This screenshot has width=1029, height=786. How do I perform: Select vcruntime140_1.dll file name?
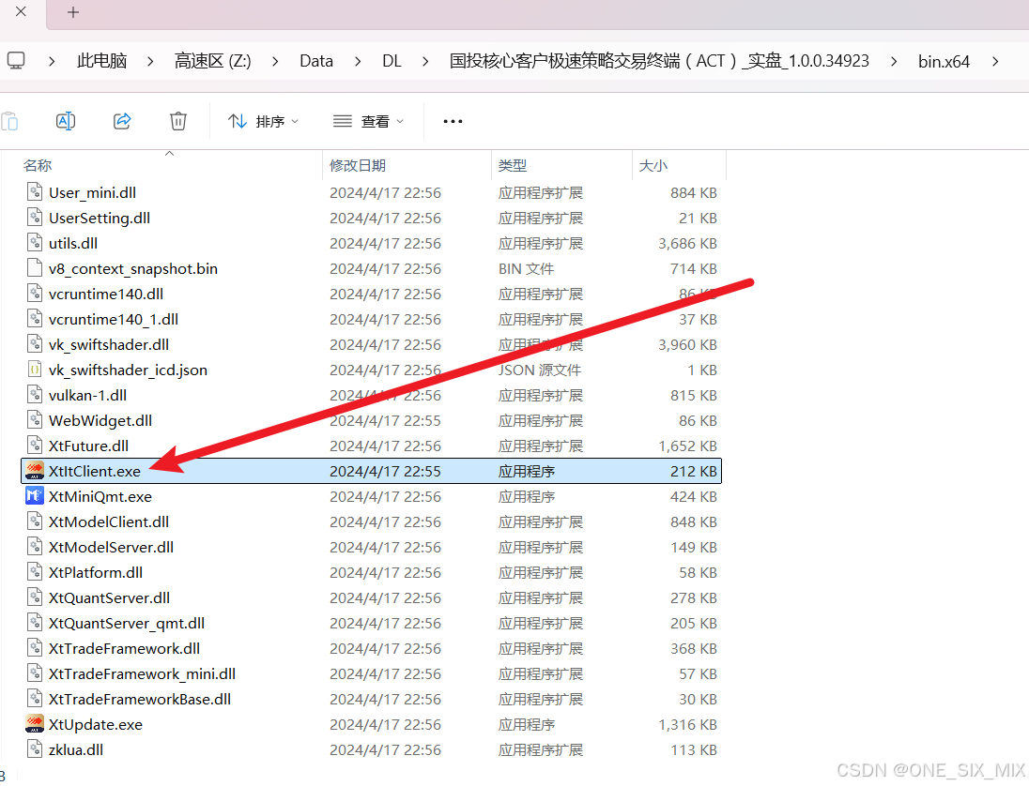tap(114, 319)
